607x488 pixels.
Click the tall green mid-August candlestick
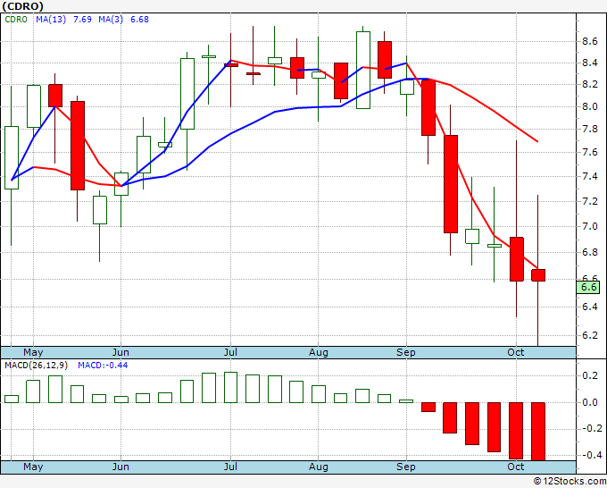pyautogui.click(x=362, y=70)
